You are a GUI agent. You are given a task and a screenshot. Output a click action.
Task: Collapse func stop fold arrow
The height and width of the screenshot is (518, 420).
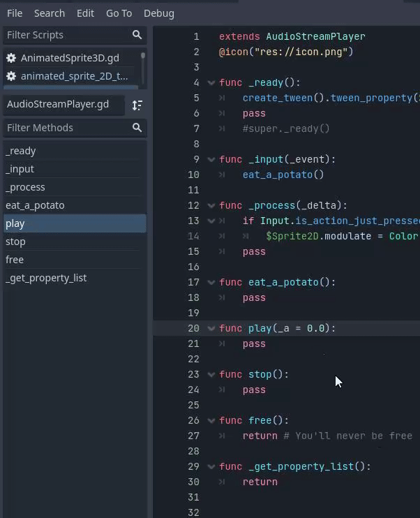pyautogui.click(x=211, y=375)
